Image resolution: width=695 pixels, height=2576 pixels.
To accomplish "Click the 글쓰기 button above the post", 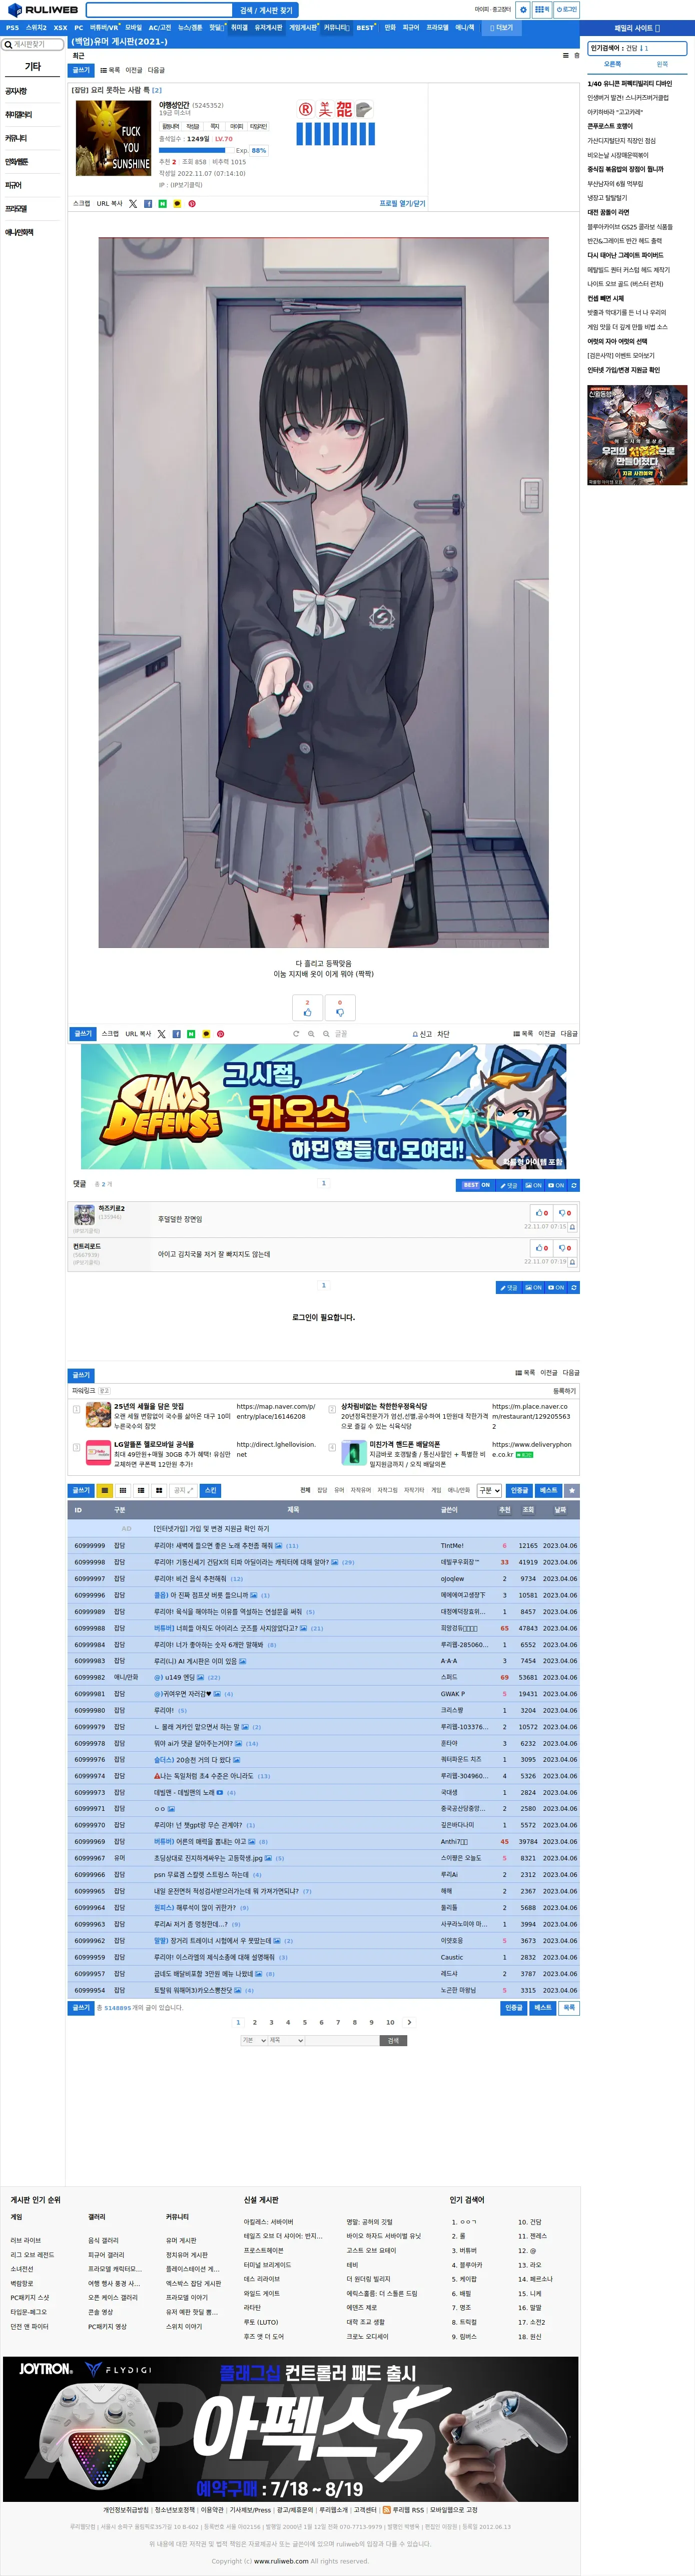I will click(x=81, y=70).
